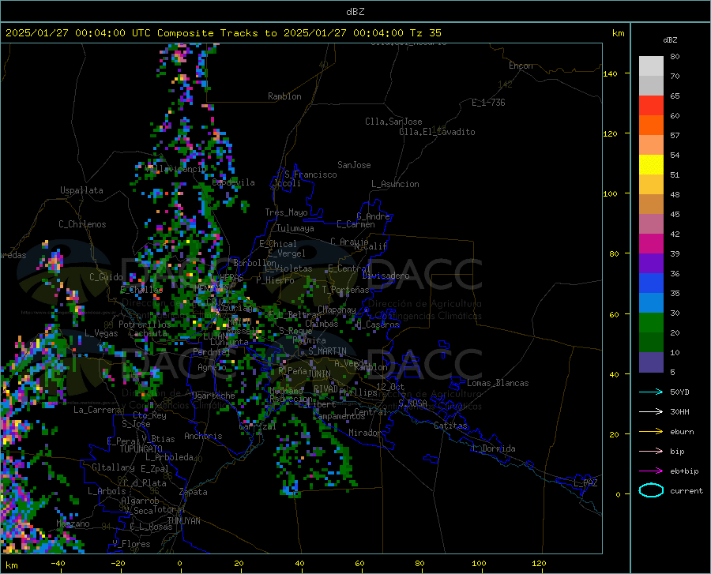
Task: Click the -40 tick on horizontal axis
Action: pos(57,563)
